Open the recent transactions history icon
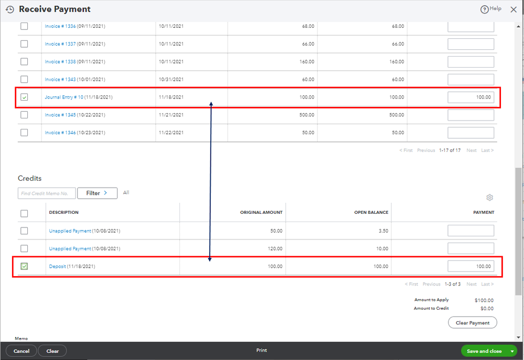 [x=10, y=9]
